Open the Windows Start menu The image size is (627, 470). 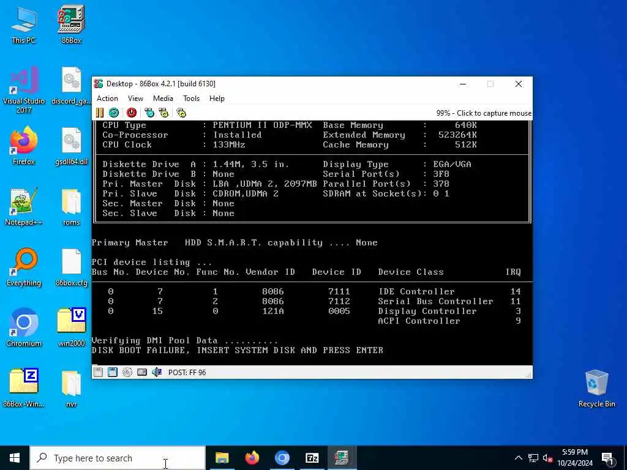pyautogui.click(x=15, y=458)
